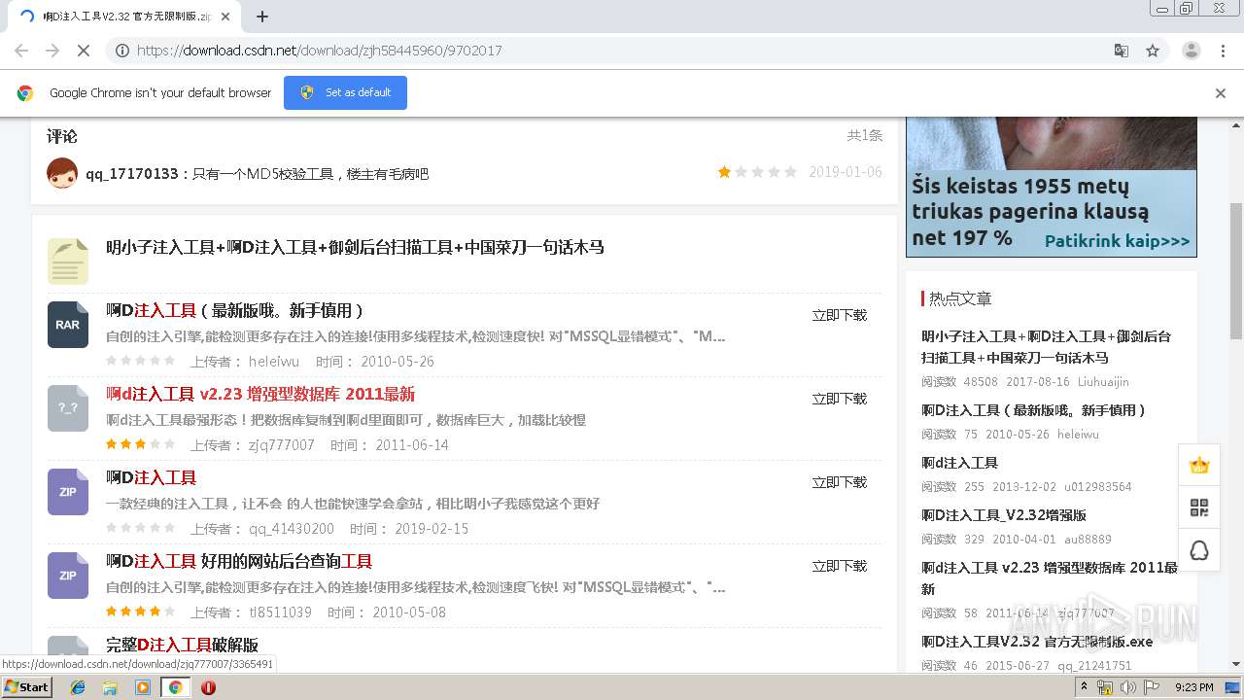Screen dimensions: 1244x700
Task: Open sidebar article 啊d注入工具 from 2013-12-02
Action: [960, 463]
